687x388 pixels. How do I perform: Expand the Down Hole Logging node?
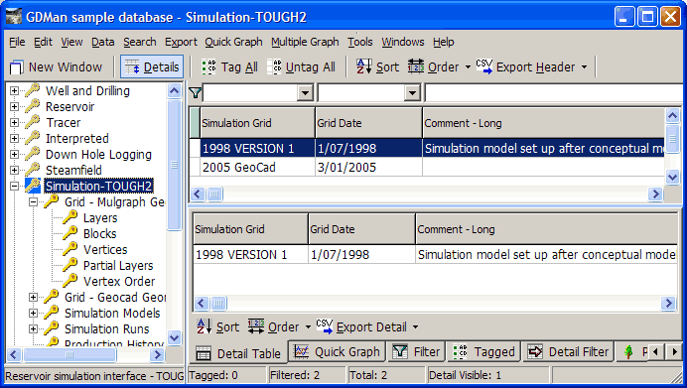coord(15,155)
